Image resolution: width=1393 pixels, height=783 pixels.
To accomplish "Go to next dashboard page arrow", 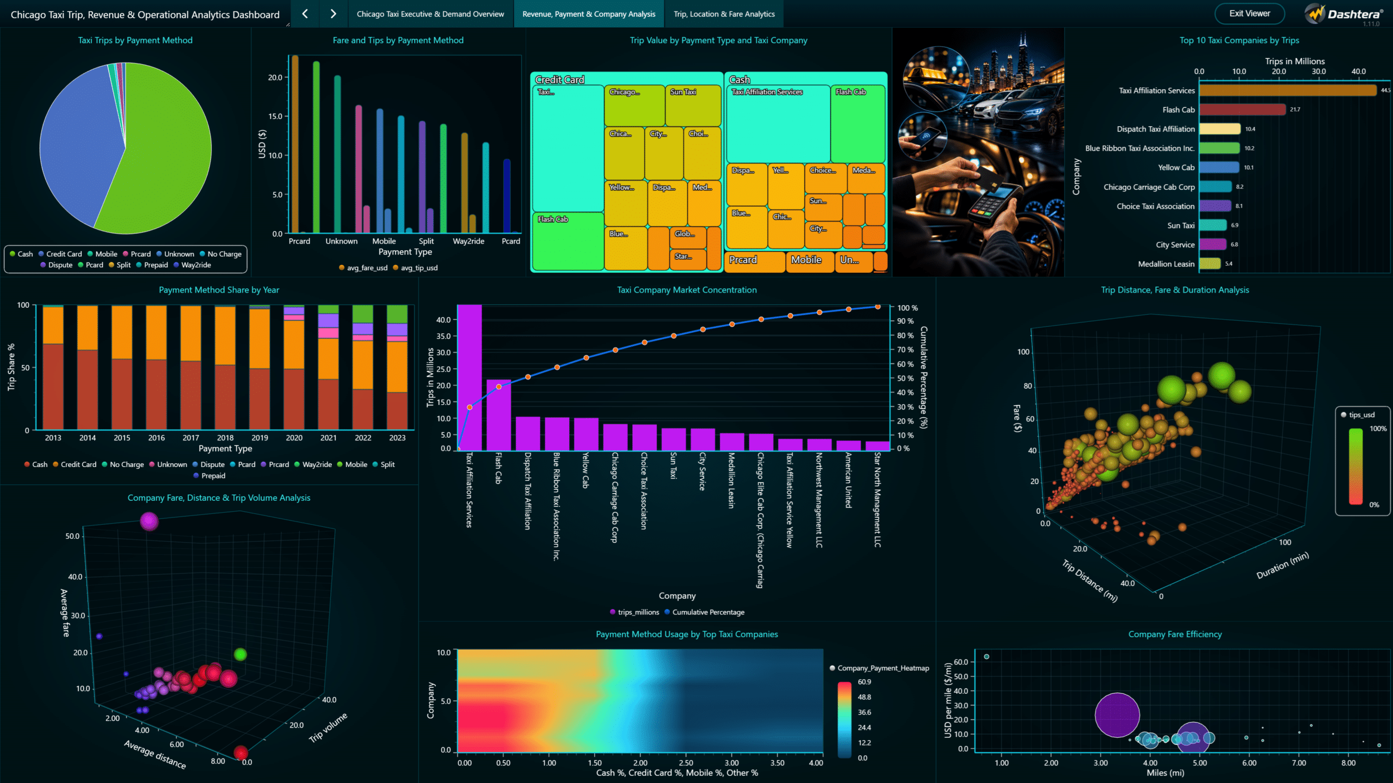I will click(x=333, y=14).
